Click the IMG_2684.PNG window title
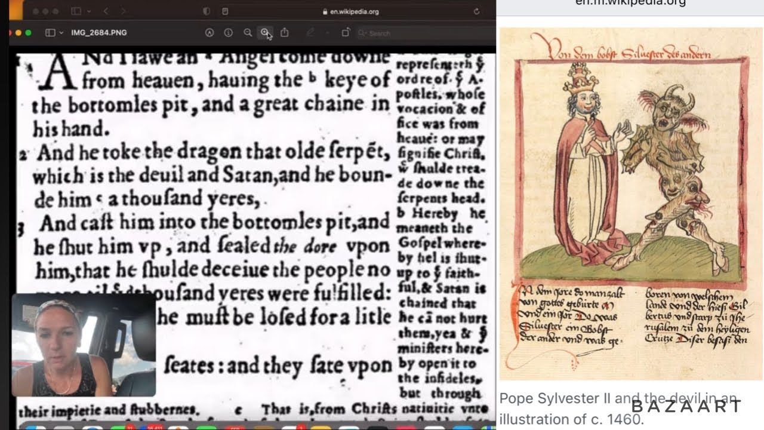This screenshot has width=764, height=430. [99, 33]
